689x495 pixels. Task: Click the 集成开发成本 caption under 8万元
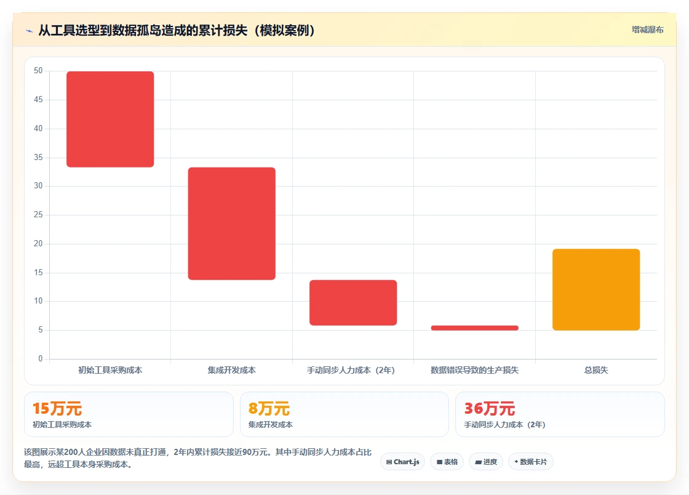pos(270,425)
